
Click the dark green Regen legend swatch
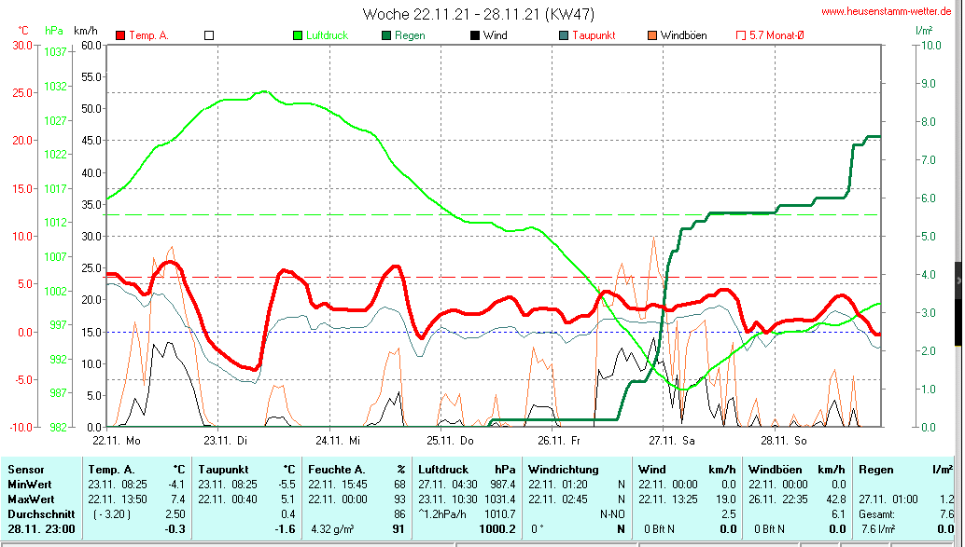pyautogui.click(x=386, y=35)
